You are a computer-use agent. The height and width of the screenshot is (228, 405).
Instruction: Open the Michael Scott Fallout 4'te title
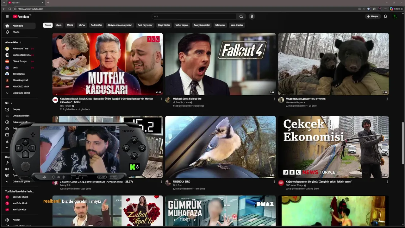187,99
